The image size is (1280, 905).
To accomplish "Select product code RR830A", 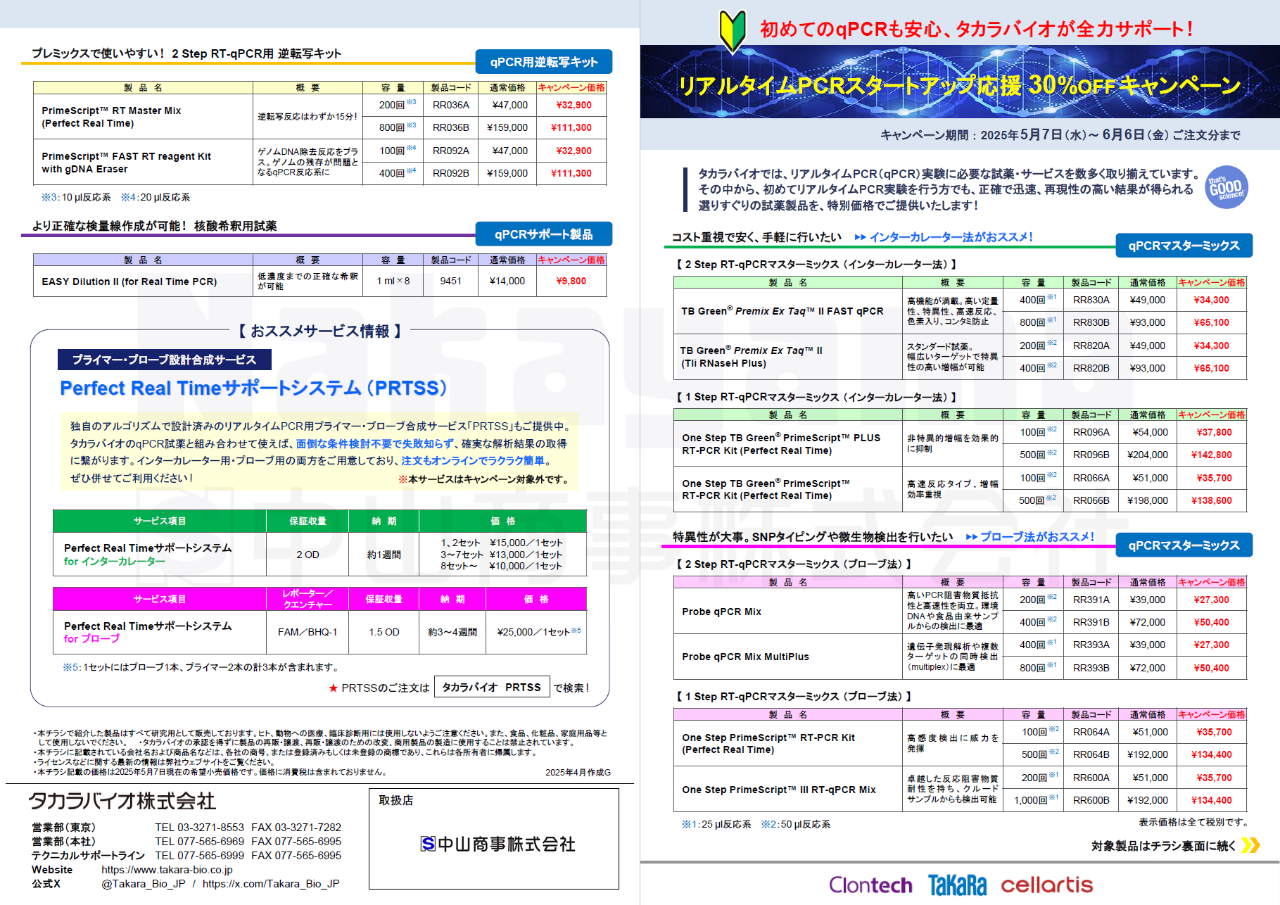I will (1091, 300).
